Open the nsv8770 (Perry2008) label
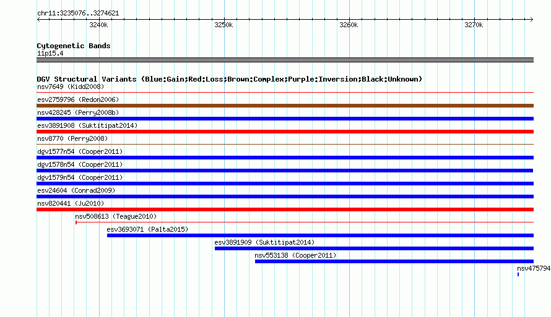 (x=72, y=138)
